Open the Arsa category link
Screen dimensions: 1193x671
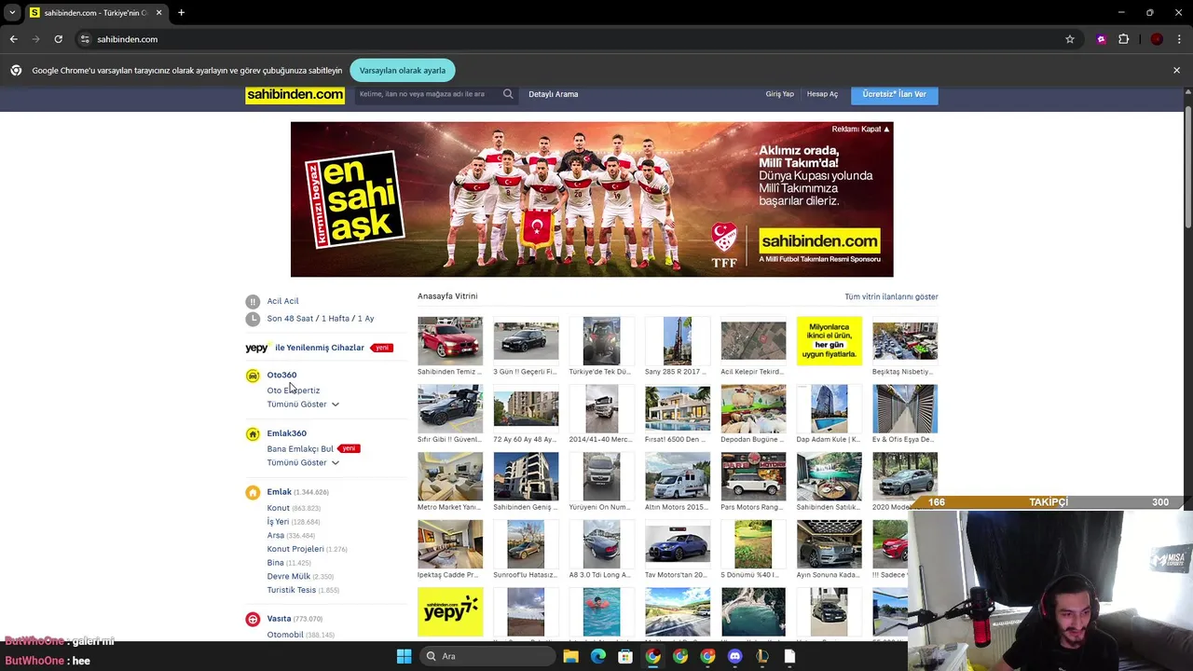[x=275, y=536]
